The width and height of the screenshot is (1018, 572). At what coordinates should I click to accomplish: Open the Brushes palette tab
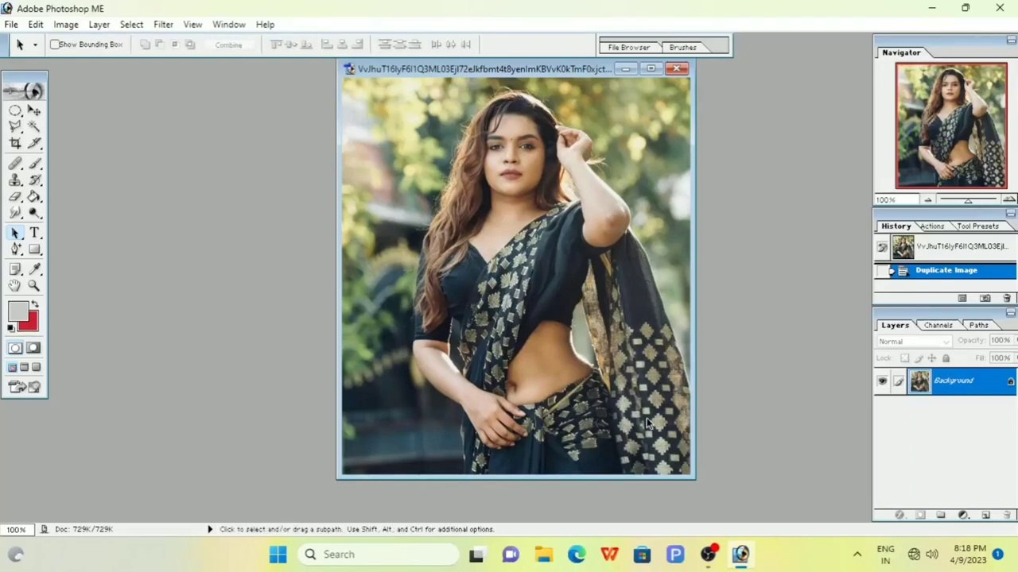[x=682, y=48]
